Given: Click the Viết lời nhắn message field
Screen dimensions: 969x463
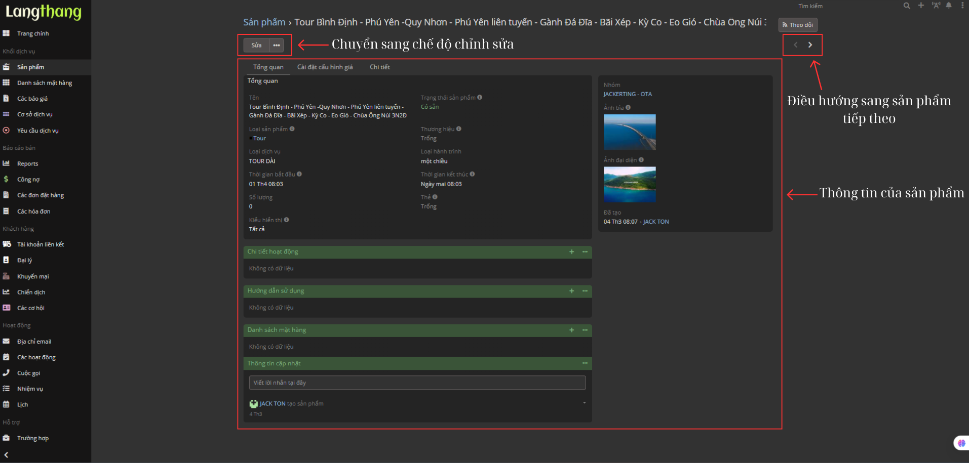Looking at the screenshot, I should [x=417, y=383].
